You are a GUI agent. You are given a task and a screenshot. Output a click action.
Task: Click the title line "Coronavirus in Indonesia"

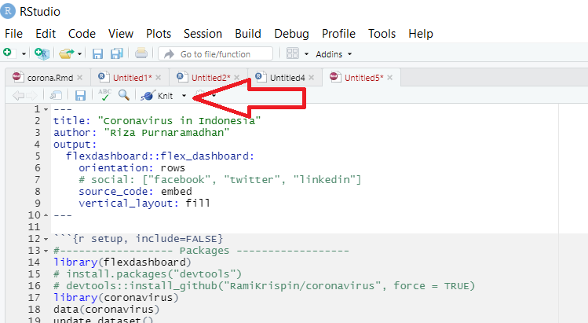(x=157, y=121)
